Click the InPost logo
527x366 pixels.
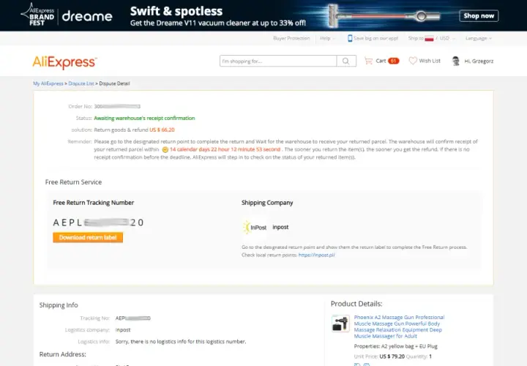[255, 228]
